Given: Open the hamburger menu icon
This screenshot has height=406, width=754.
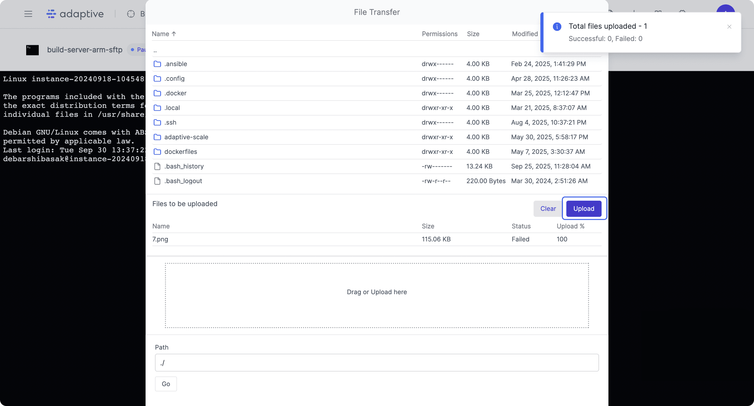Looking at the screenshot, I should click(x=28, y=14).
